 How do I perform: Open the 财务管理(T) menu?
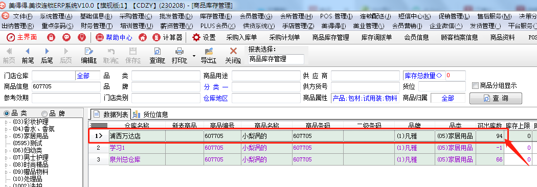pos(97,26)
